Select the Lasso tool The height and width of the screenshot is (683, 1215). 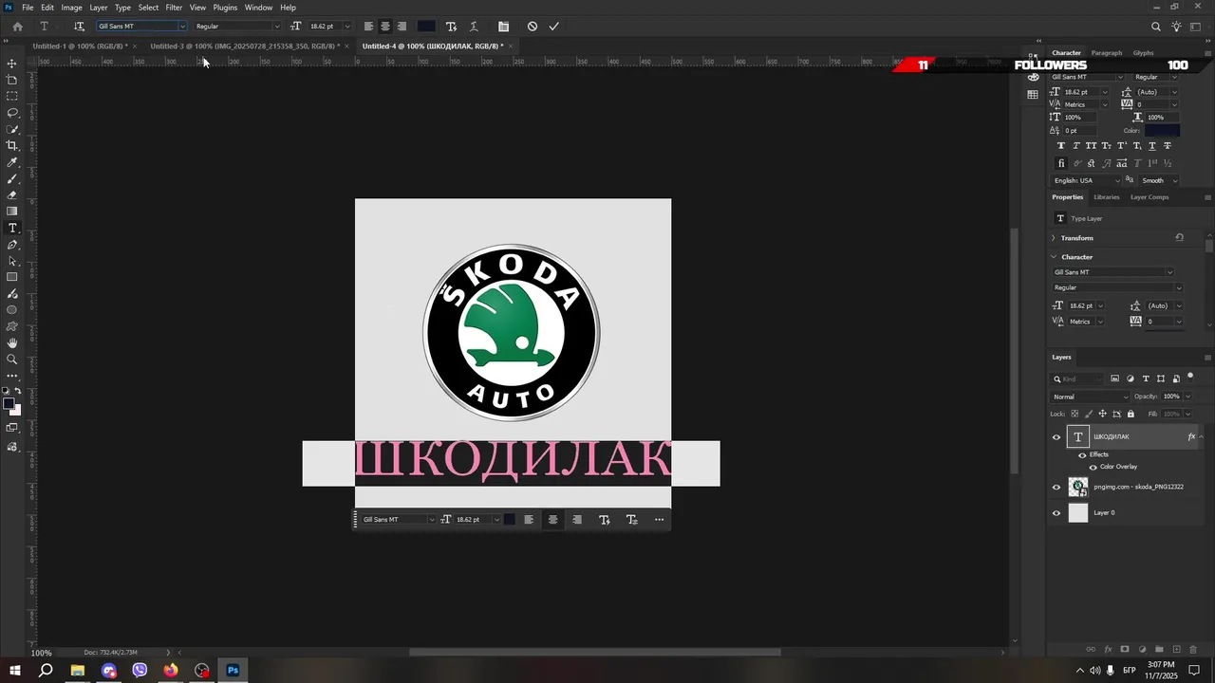[12, 113]
